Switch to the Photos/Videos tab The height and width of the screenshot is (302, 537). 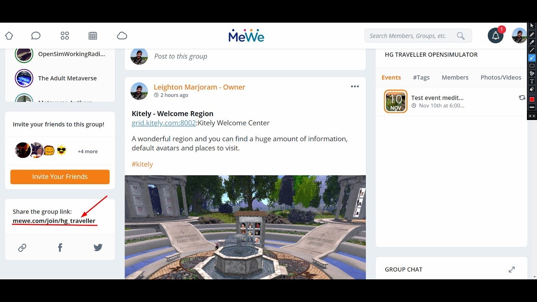pyautogui.click(x=501, y=78)
